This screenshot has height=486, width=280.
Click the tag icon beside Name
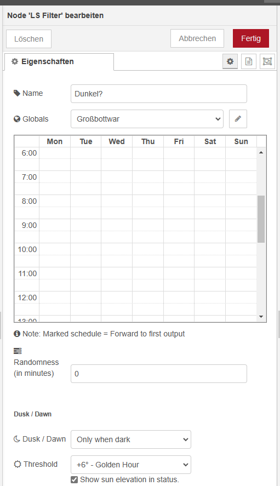pyautogui.click(x=17, y=93)
